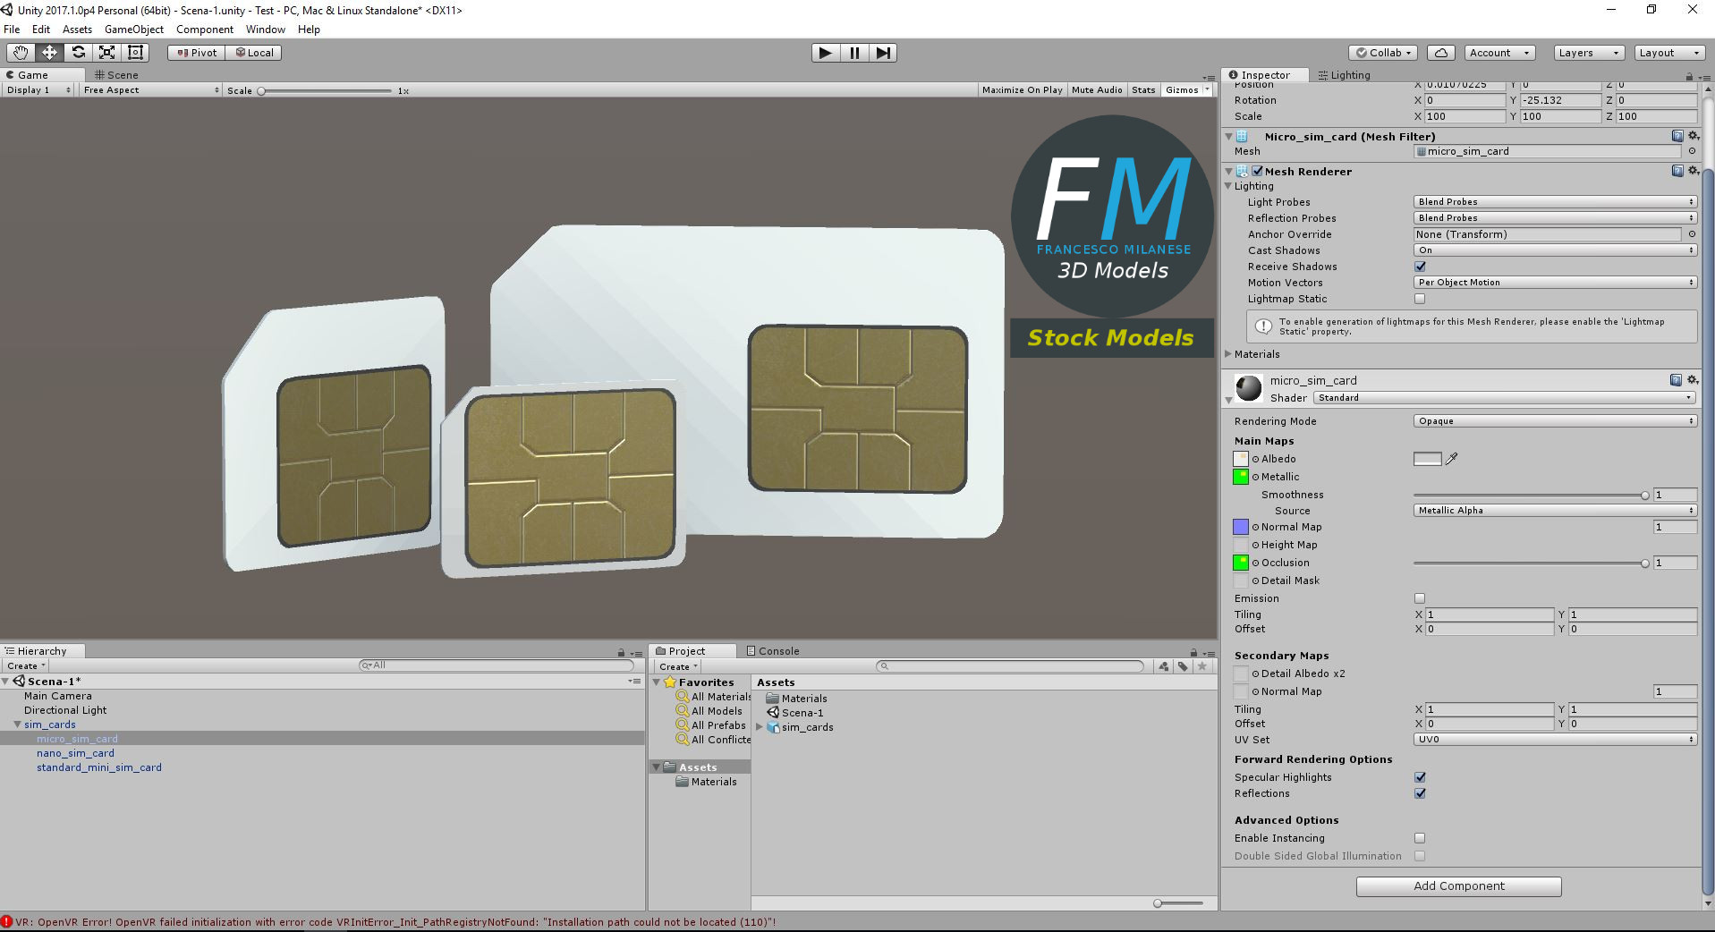Select the Rect transform tool
This screenshot has height=932, width=1715.
pyautogui.click(x=135, y=52)
